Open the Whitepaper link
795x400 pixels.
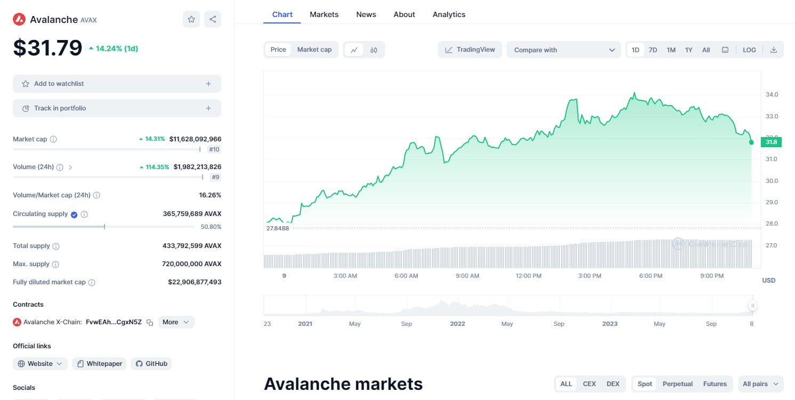99,364
